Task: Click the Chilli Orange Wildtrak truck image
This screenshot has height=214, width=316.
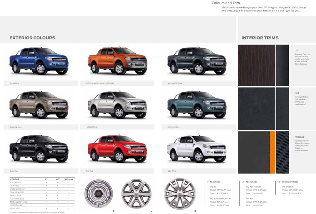Action: point(118,60)
